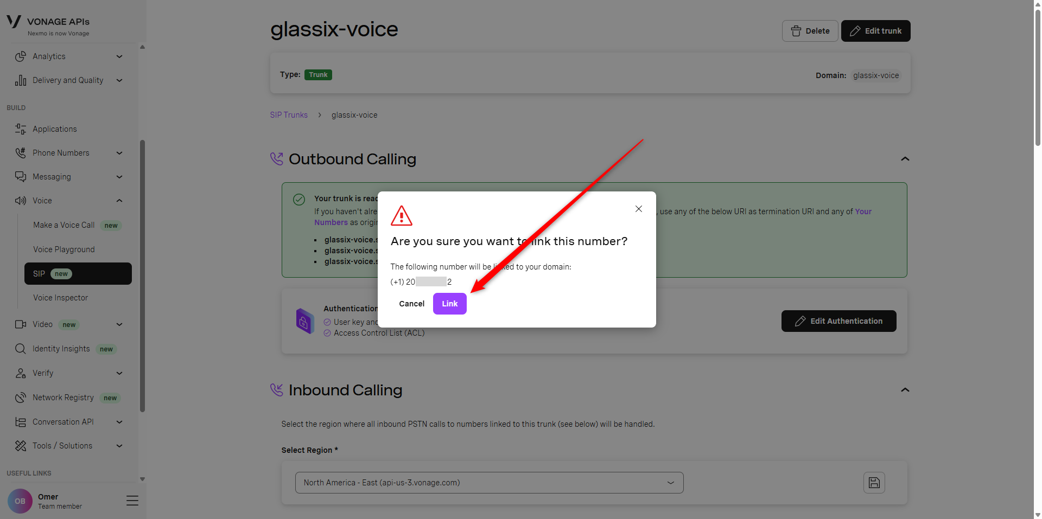Viewport: 1042px width, 519px height.
Task: Collapse the Voice menu chevron
Action: 119,201
